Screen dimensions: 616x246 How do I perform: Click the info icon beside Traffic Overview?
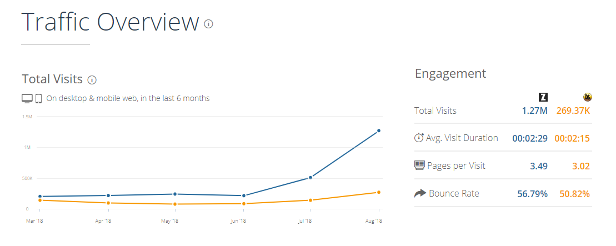coord(208,24)
